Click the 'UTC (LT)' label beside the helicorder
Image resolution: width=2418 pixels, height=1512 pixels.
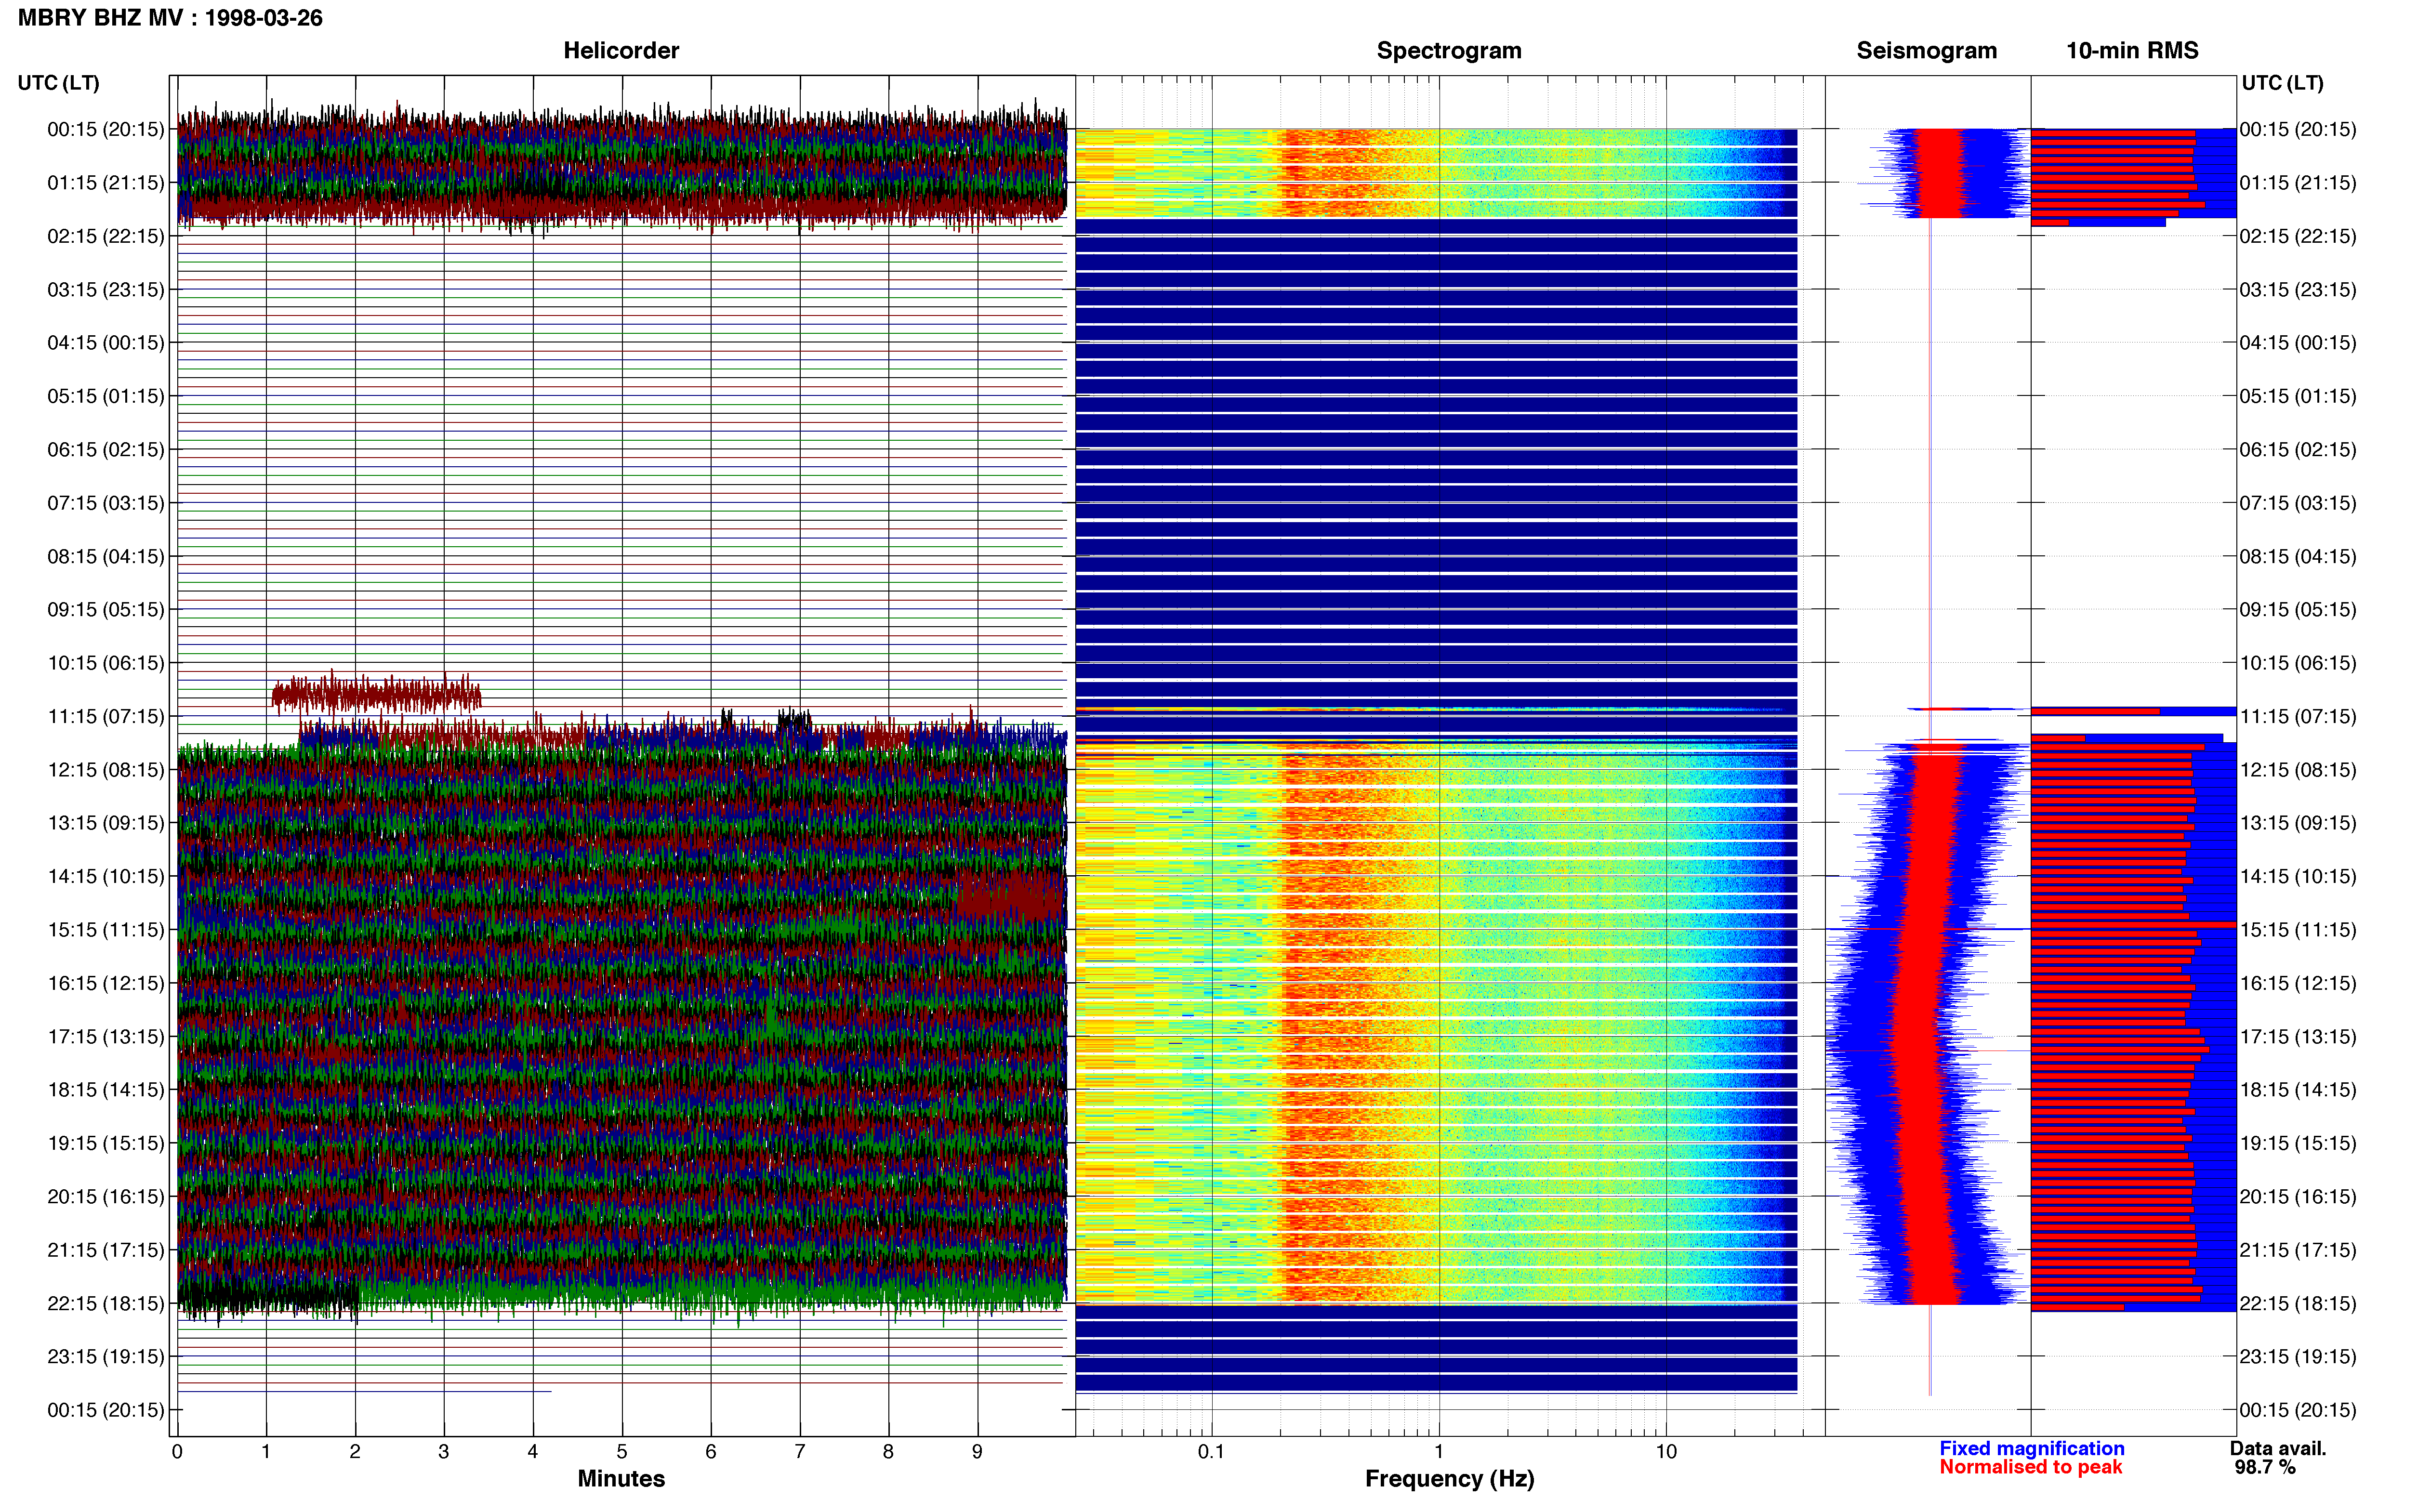(58, 83)
